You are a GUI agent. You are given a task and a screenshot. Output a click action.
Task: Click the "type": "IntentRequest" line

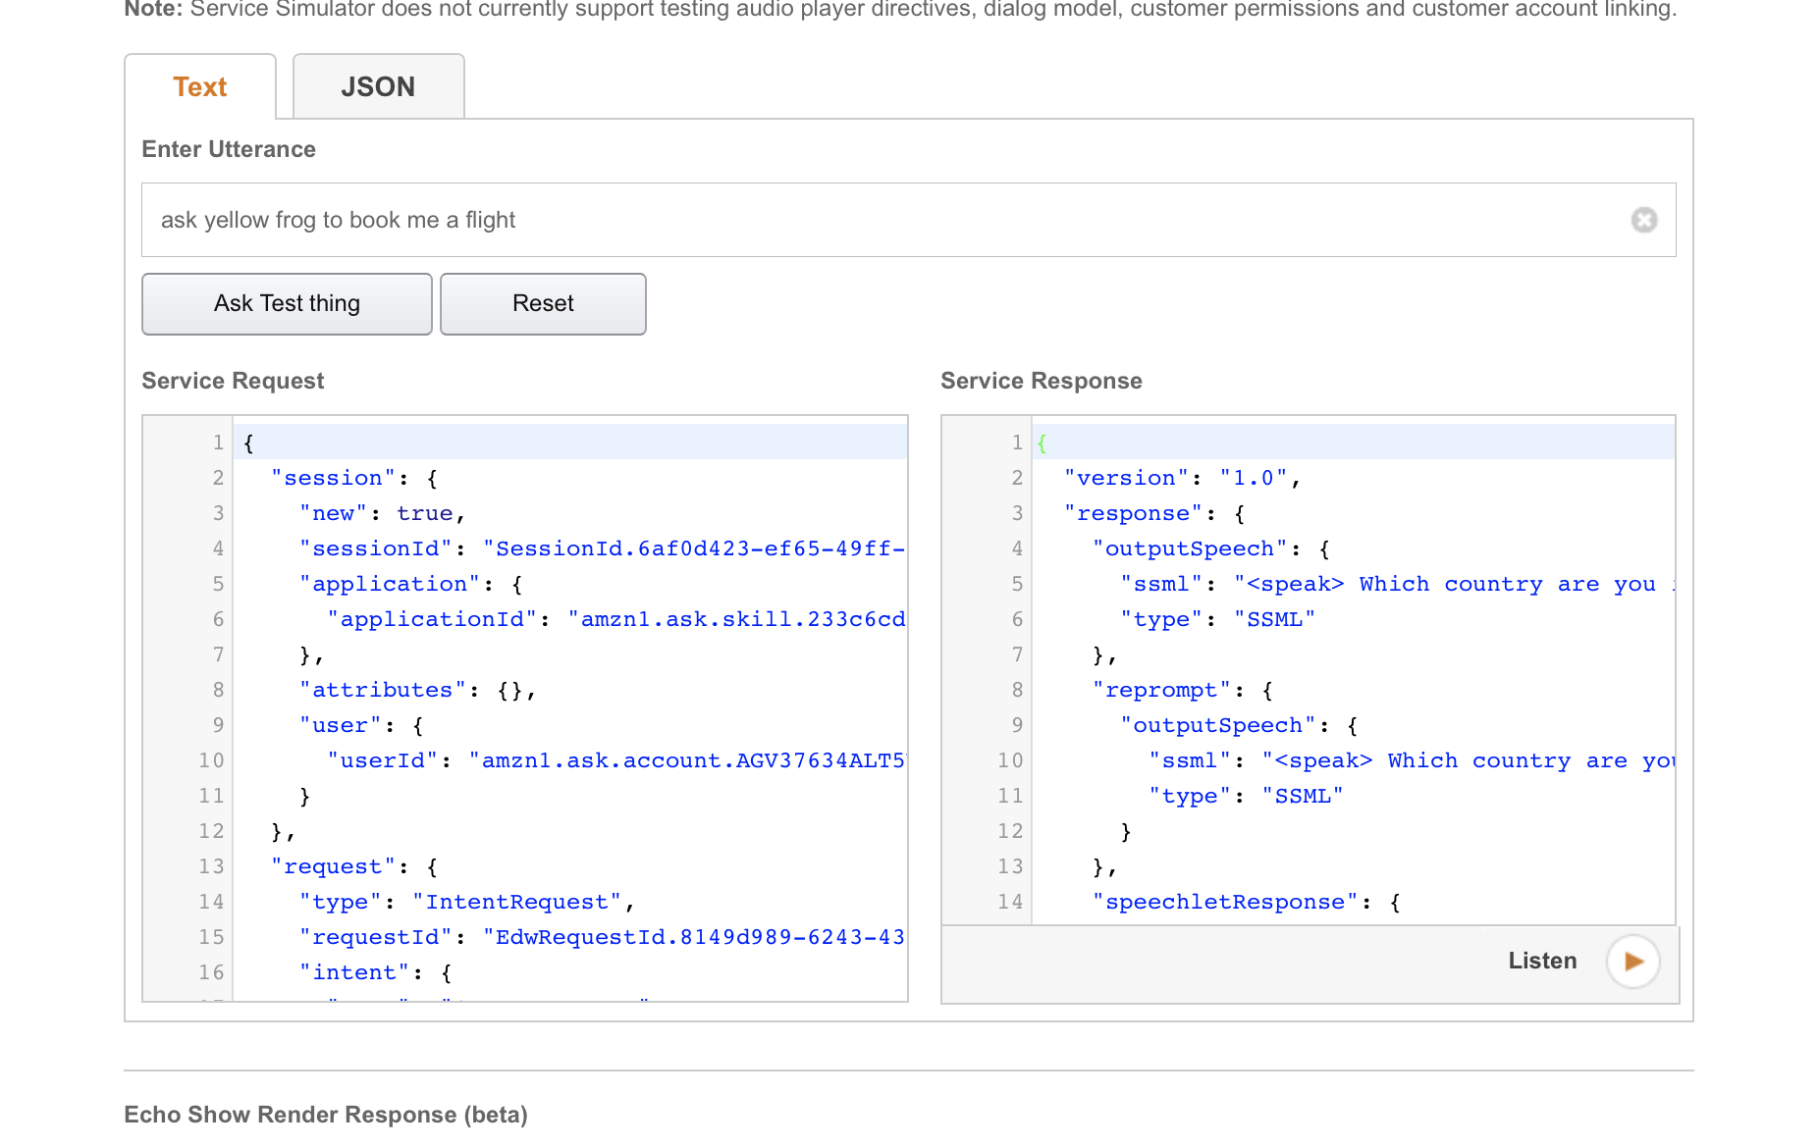click(x=466, y=902)
